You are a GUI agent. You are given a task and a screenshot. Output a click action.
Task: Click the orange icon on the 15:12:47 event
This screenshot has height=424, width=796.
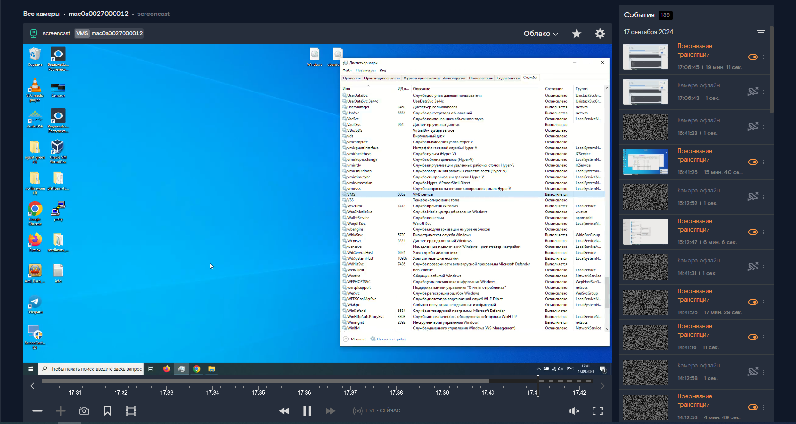point(753,232)
